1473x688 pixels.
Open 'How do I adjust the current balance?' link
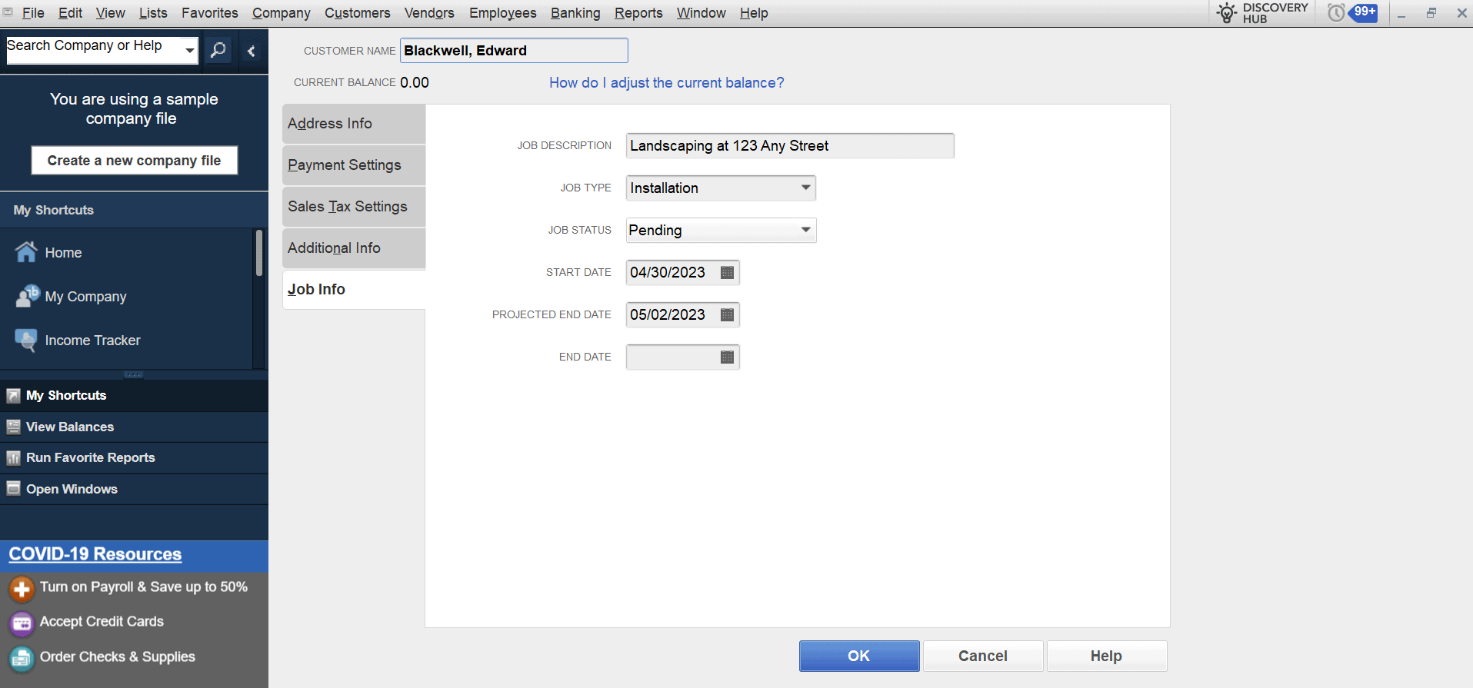[667, 82]
